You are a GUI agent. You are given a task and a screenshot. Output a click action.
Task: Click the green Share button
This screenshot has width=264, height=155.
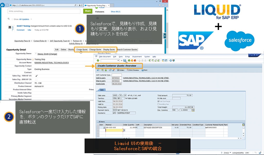click(88, 11)
